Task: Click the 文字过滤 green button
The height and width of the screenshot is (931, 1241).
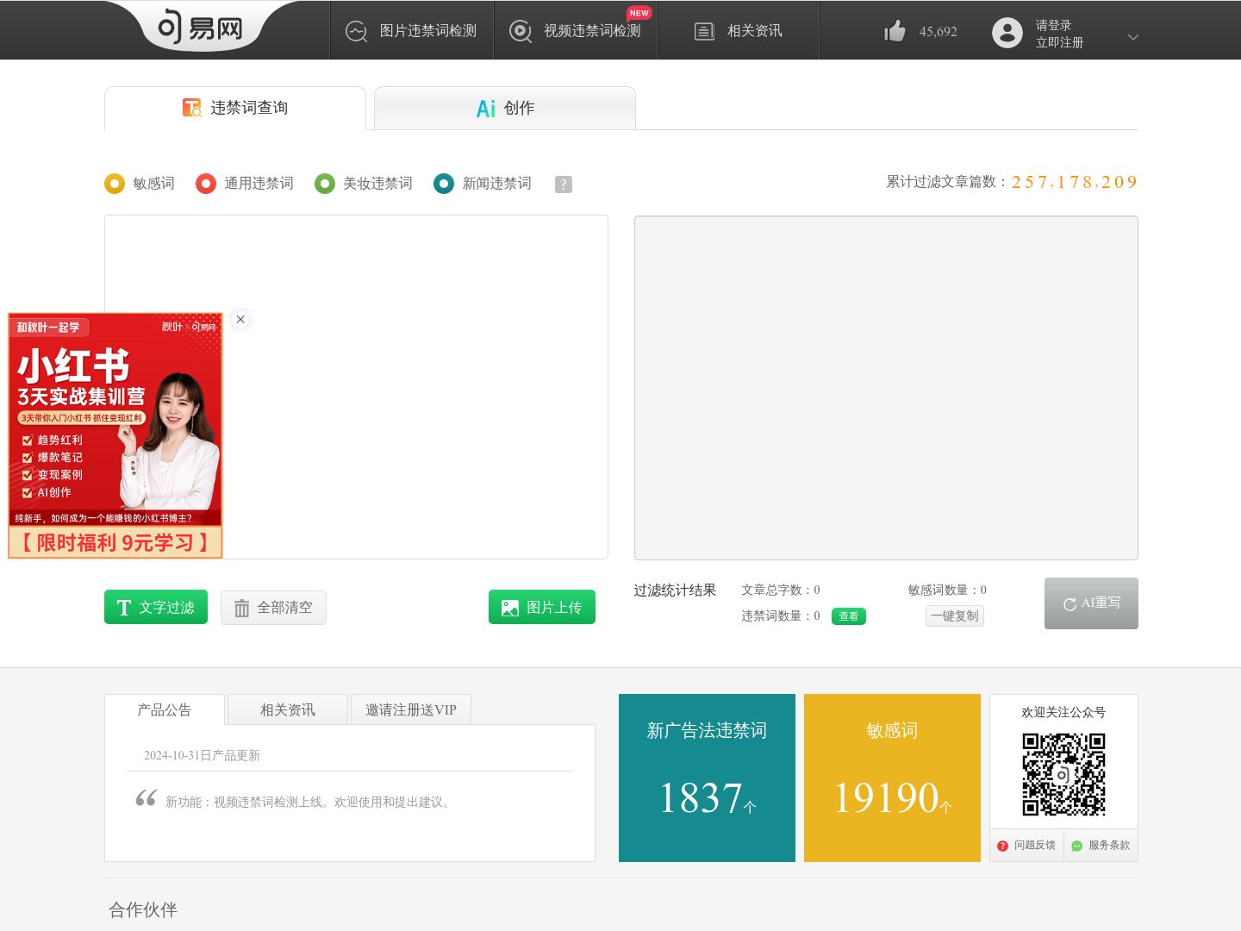Action: [x=156, y=607]
